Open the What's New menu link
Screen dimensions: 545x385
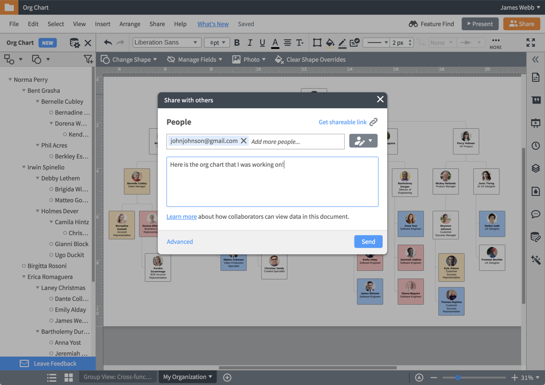pos(213,24)
